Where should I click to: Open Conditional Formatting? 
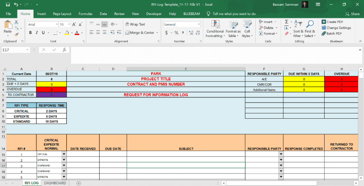[x=215, y=29]
